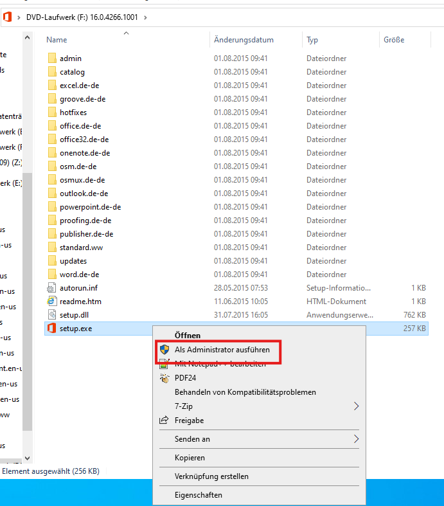
Task: Click the autorun.inf file icon
Action: tap(52, 288)
